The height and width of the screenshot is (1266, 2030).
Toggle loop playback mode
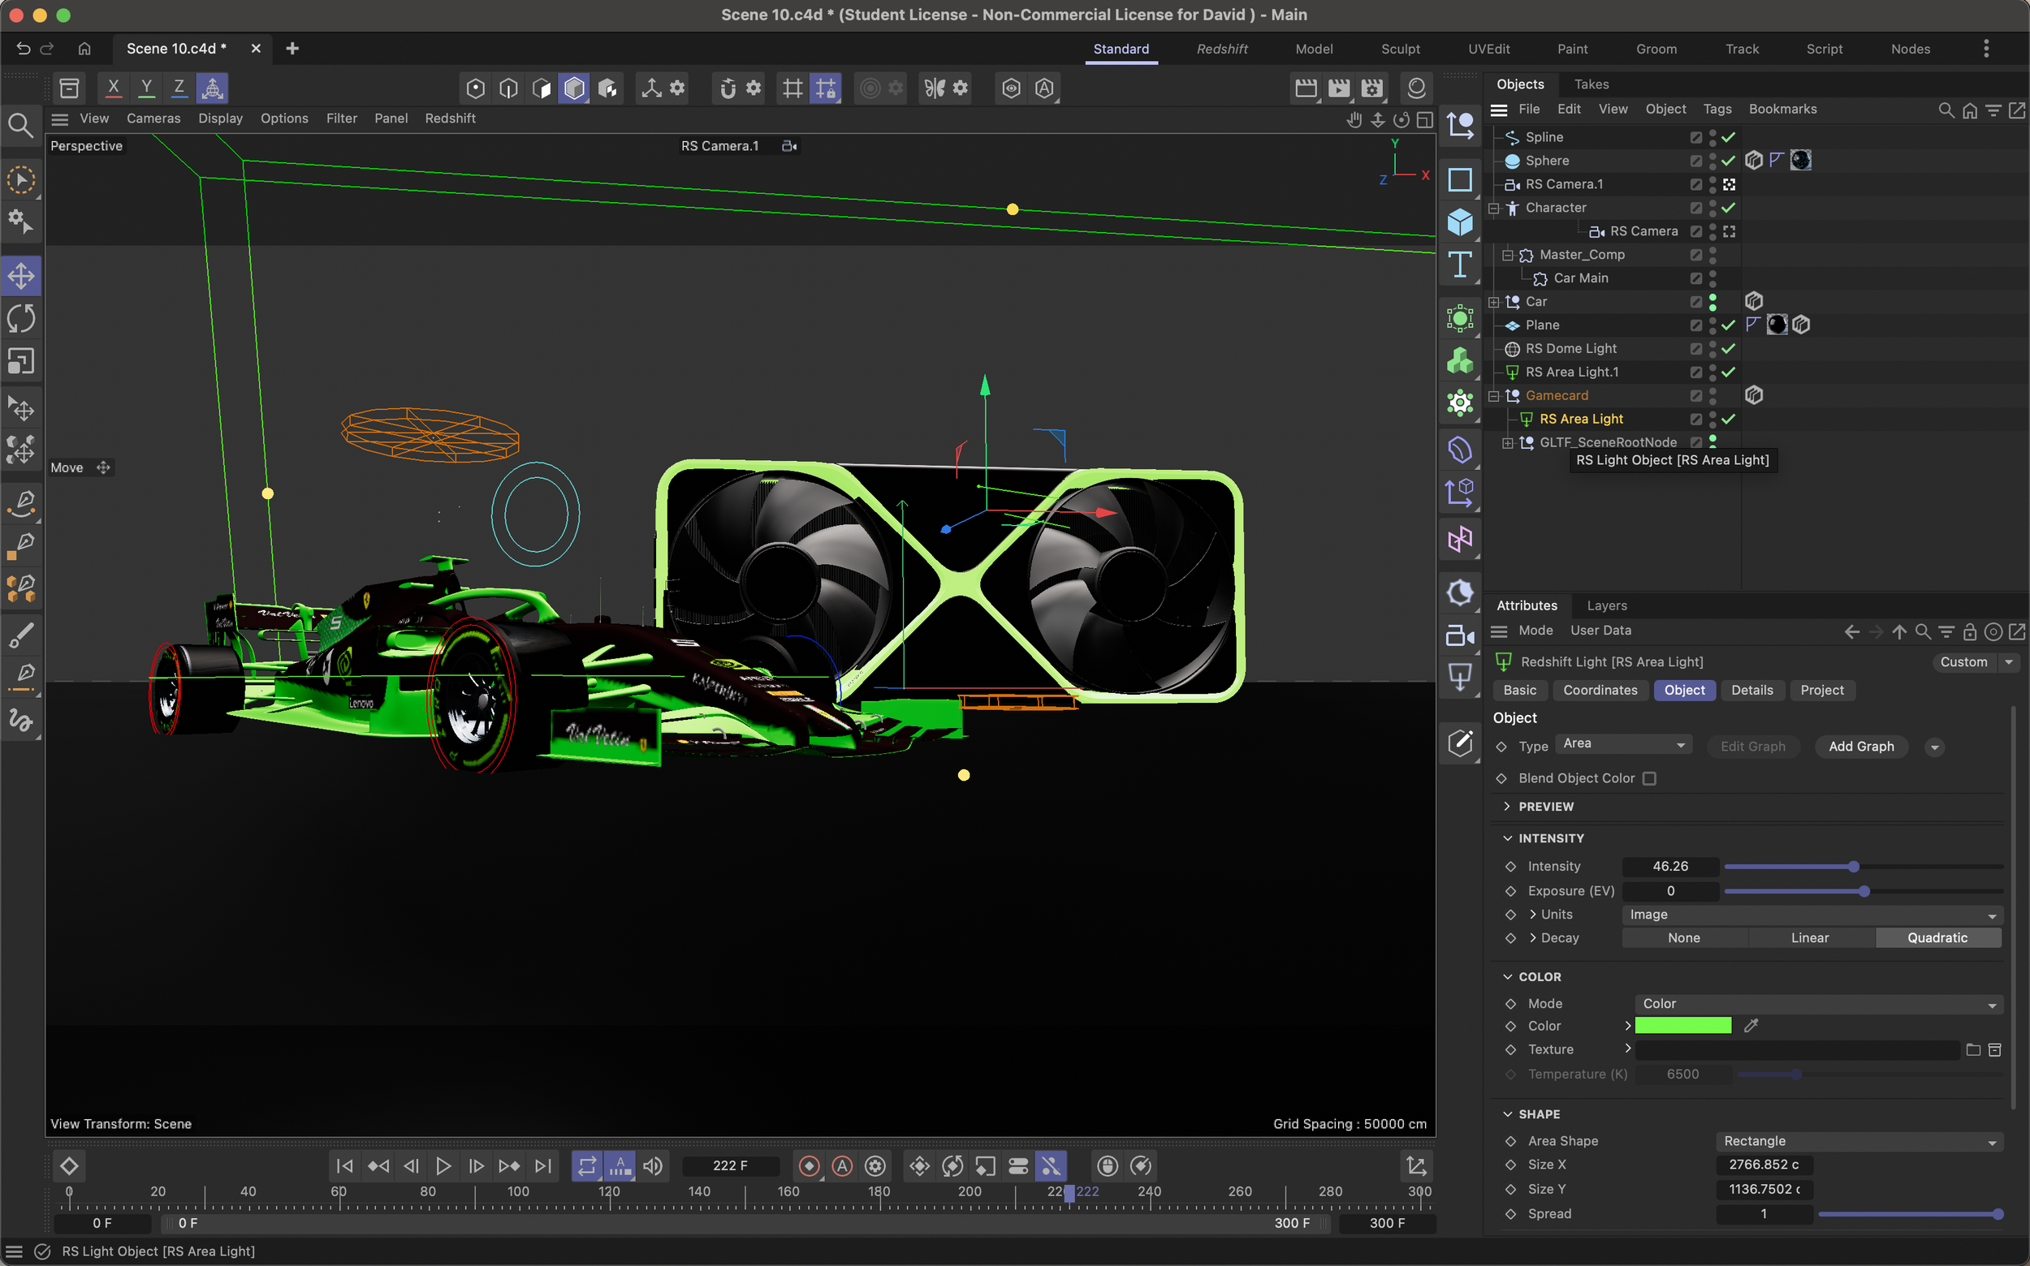587,1165
